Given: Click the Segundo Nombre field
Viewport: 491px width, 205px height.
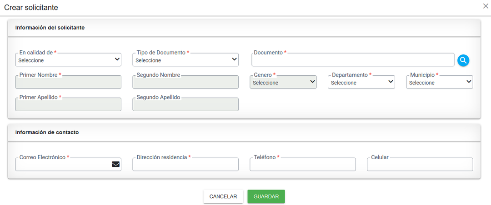Looking at the screenshot, I should tap(185, 83).
